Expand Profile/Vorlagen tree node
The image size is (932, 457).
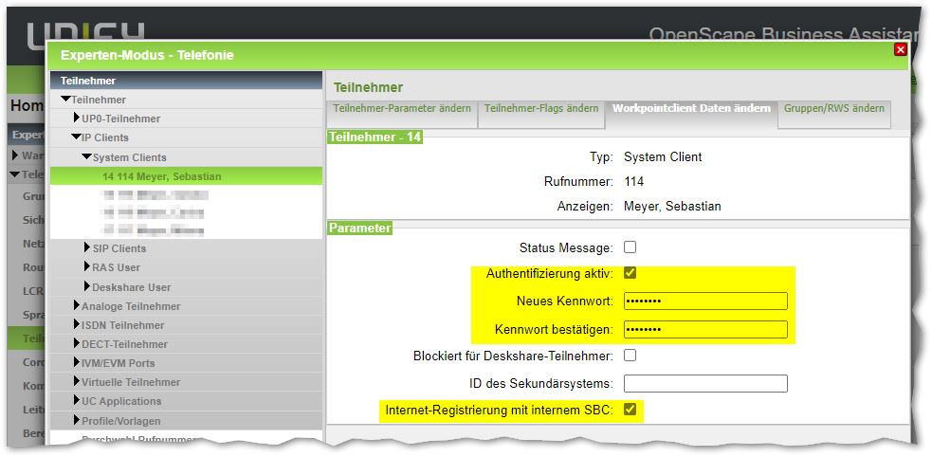(x=77, y=420)
